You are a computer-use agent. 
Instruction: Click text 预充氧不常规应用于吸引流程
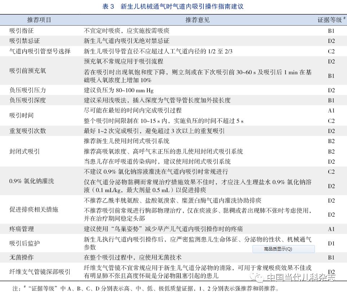(123, 61)
